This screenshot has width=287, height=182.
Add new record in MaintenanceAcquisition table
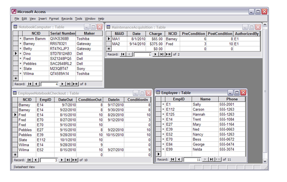click(168, 54)
